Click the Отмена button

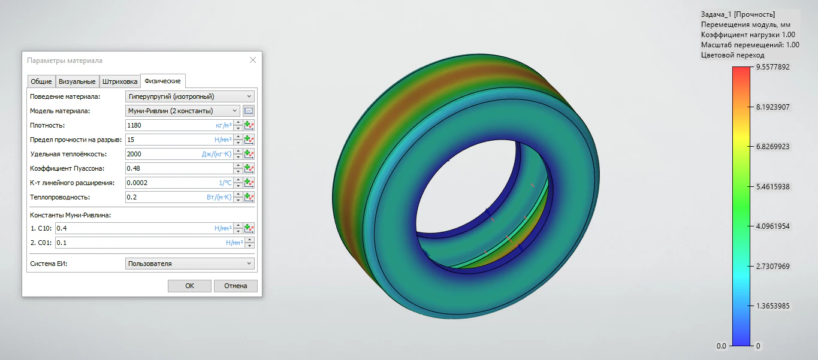[x=236, y=286]
